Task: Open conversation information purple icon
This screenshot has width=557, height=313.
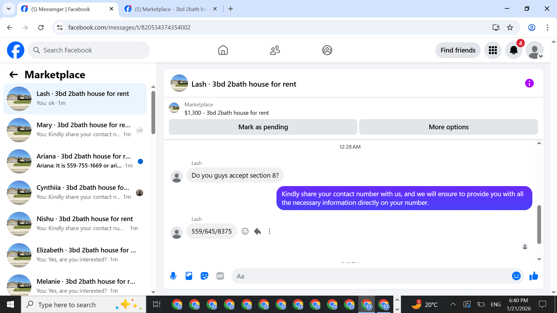Action: [x=529, y=83]
